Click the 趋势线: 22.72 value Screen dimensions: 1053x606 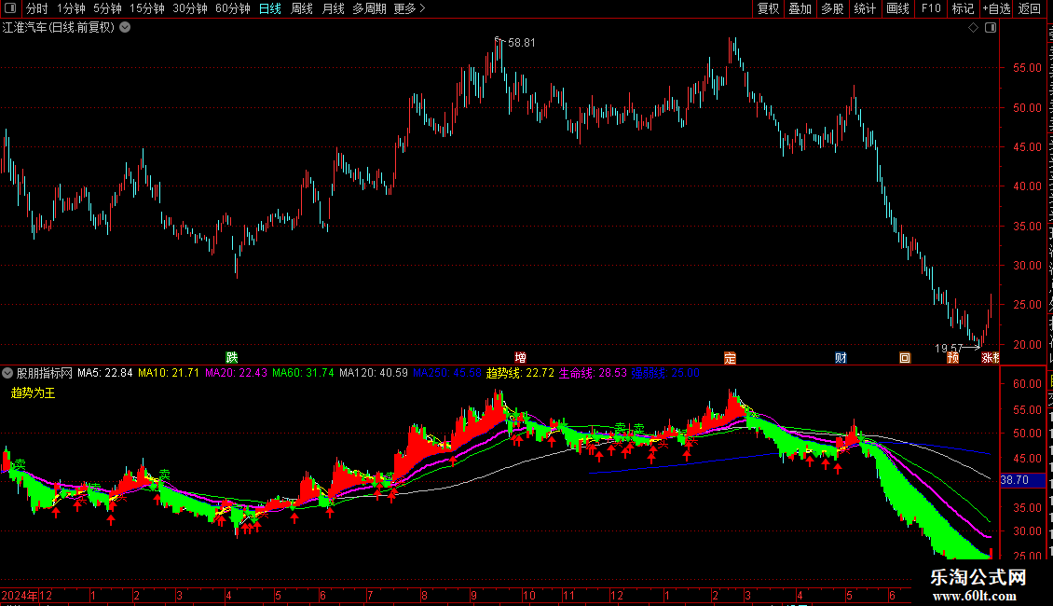coord(521,373)
